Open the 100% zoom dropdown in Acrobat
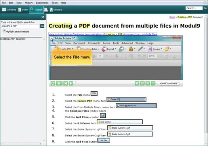The image size is (208, 146). coord(158,56)
